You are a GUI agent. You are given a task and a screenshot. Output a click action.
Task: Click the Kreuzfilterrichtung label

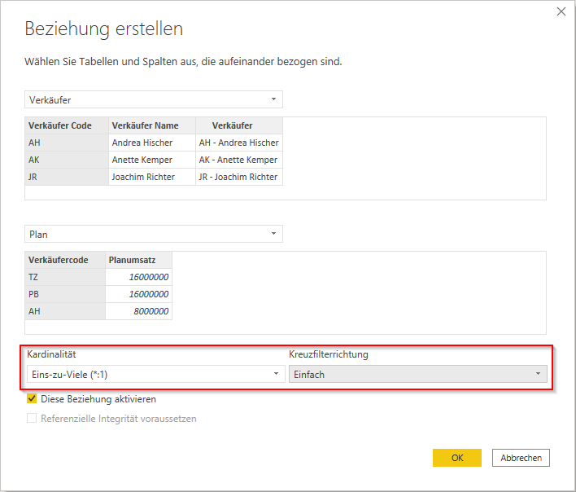[x=329, y=354]
